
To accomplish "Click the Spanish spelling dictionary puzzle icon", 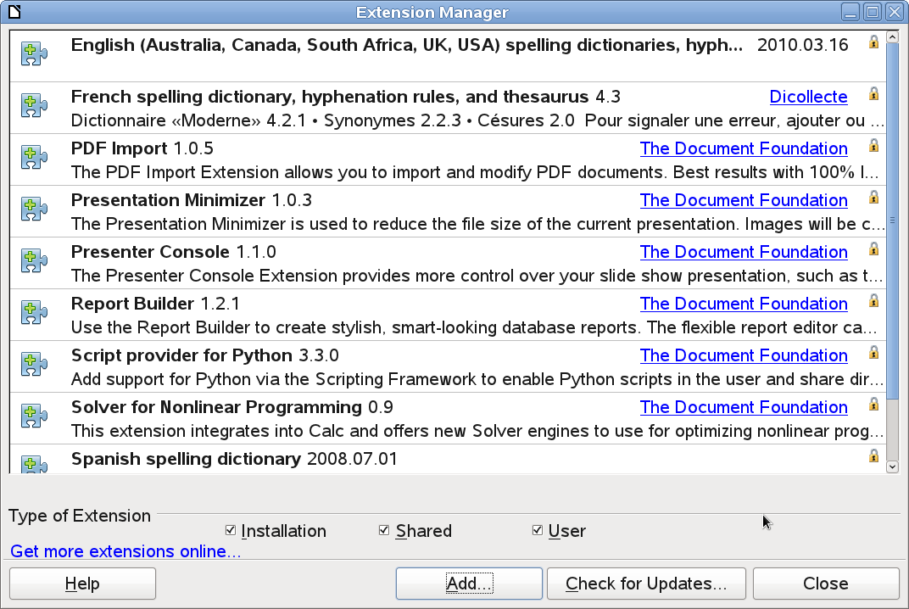I will (x=34, y=464).
